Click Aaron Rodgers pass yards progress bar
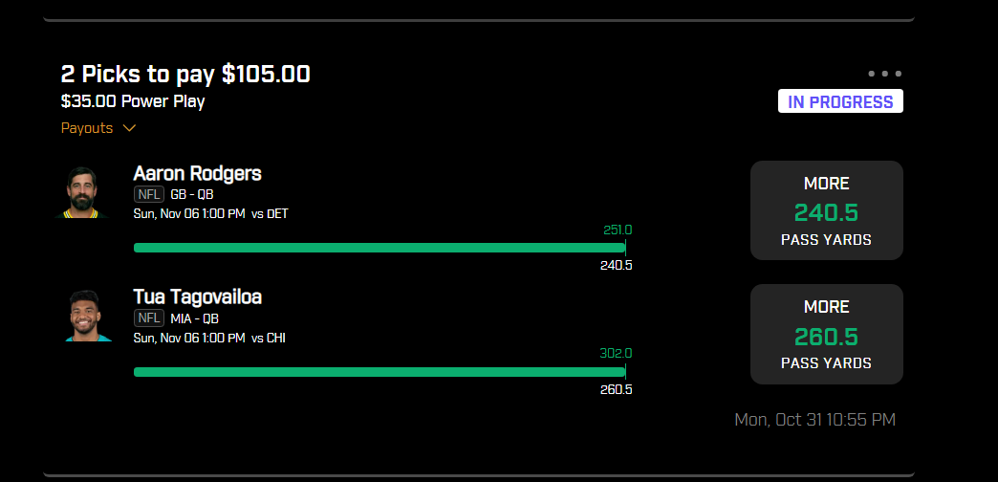The width and height of the screenshot is (998, 482). 380,248
